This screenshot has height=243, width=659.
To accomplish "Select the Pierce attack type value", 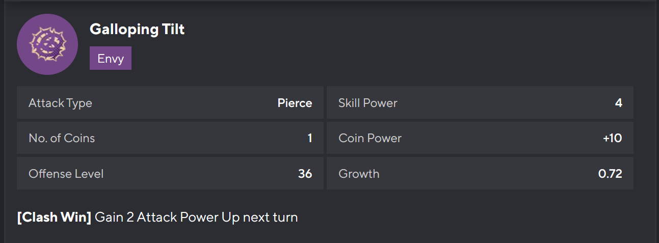I will (x=295, y=103).
